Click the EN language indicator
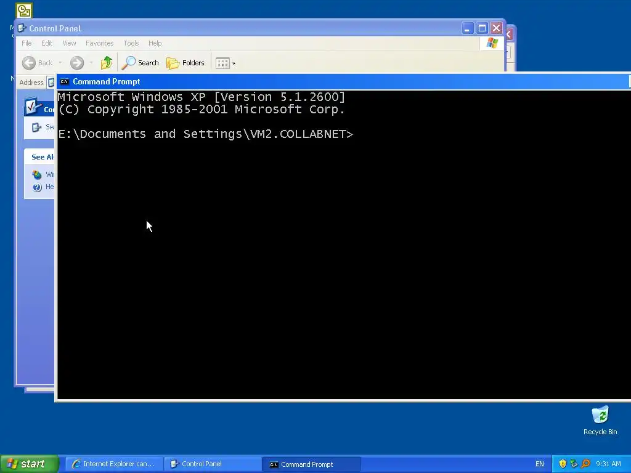Screen dimensions: 631x473 click(540, 464)
